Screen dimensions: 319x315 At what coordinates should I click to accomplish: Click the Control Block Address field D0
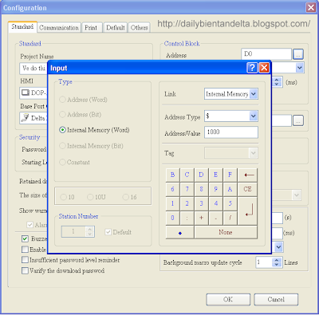click(266, 54)
